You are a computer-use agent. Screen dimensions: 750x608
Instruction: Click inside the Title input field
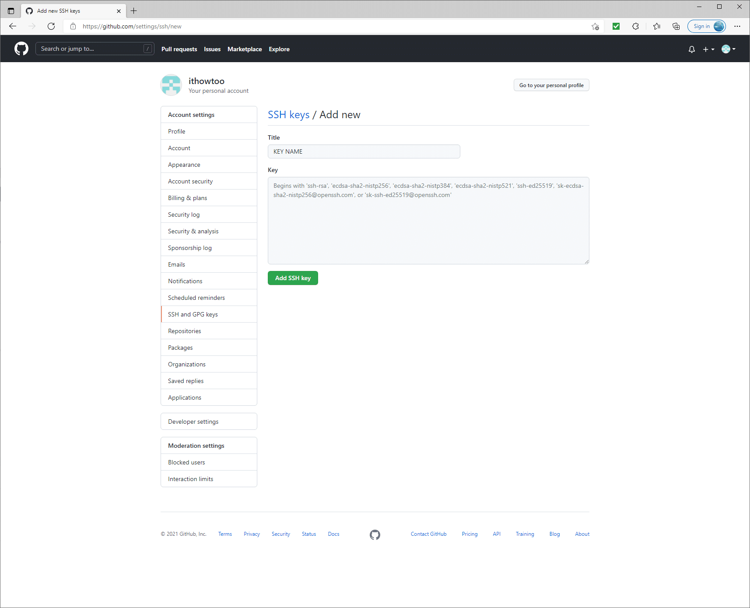[x=364, y=151]
